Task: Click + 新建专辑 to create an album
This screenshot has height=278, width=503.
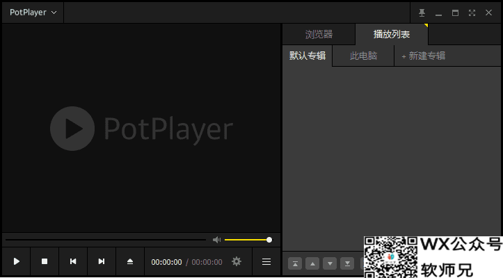Action: click(x=424, y=56)
